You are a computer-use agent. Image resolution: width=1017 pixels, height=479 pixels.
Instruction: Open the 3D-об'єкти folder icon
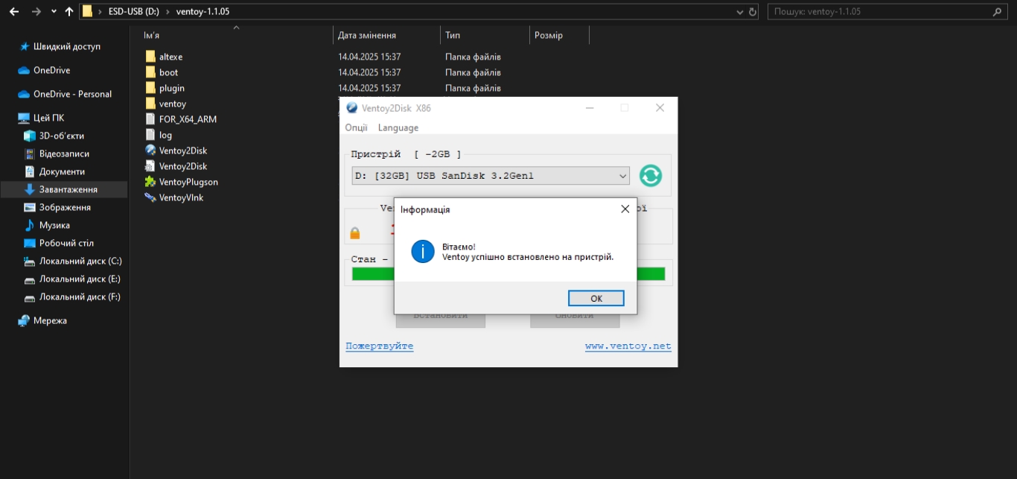[x=30, y=136]
